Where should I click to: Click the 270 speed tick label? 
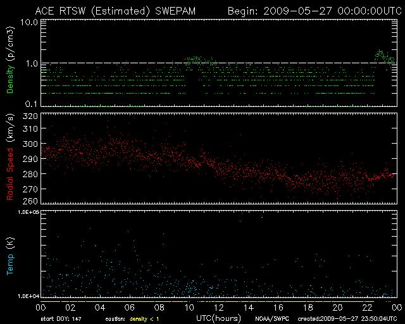[x=30, y=189]
